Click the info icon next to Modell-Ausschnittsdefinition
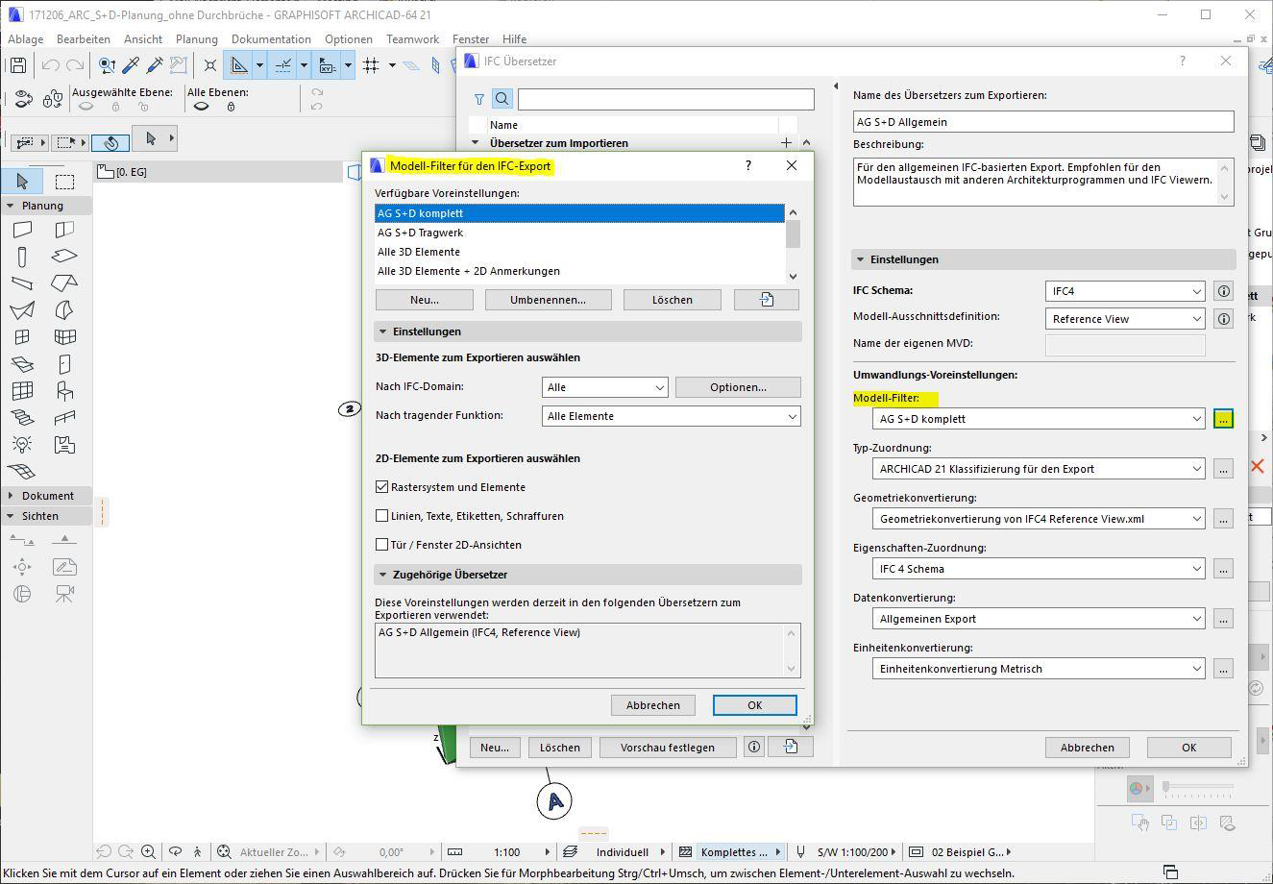This screenshot has height=884, width=1273. [1223, 319]
